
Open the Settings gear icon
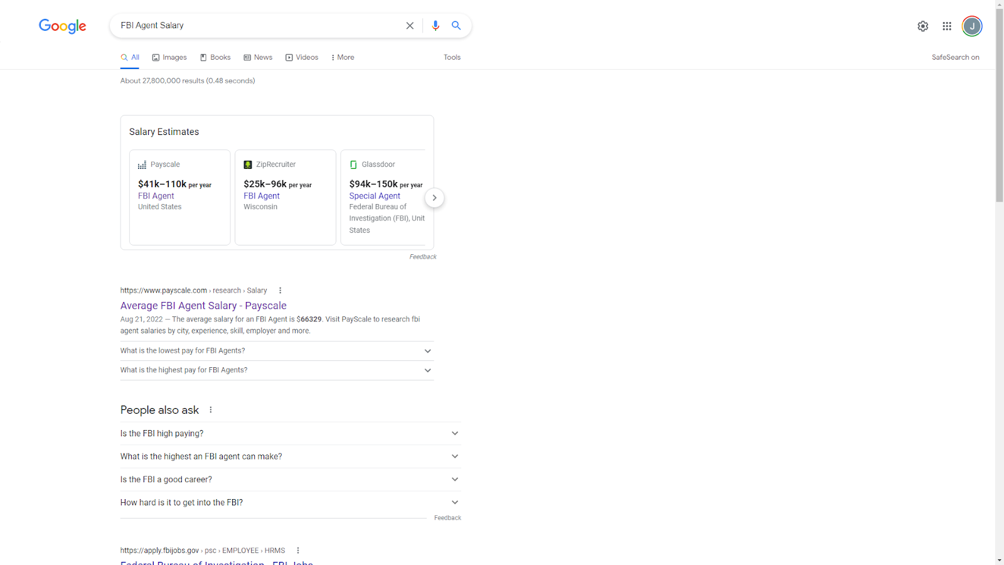pyautogui.click(x=922, y=26)
